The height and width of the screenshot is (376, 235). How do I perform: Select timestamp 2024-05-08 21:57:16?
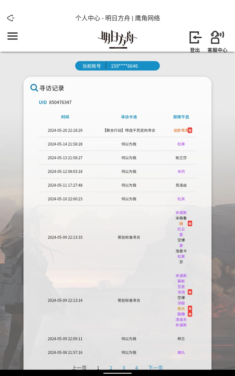65,352
